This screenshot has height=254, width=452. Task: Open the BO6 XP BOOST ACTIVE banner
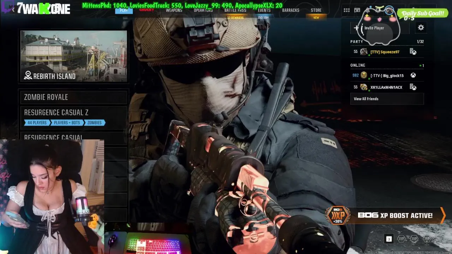point(386,216)
